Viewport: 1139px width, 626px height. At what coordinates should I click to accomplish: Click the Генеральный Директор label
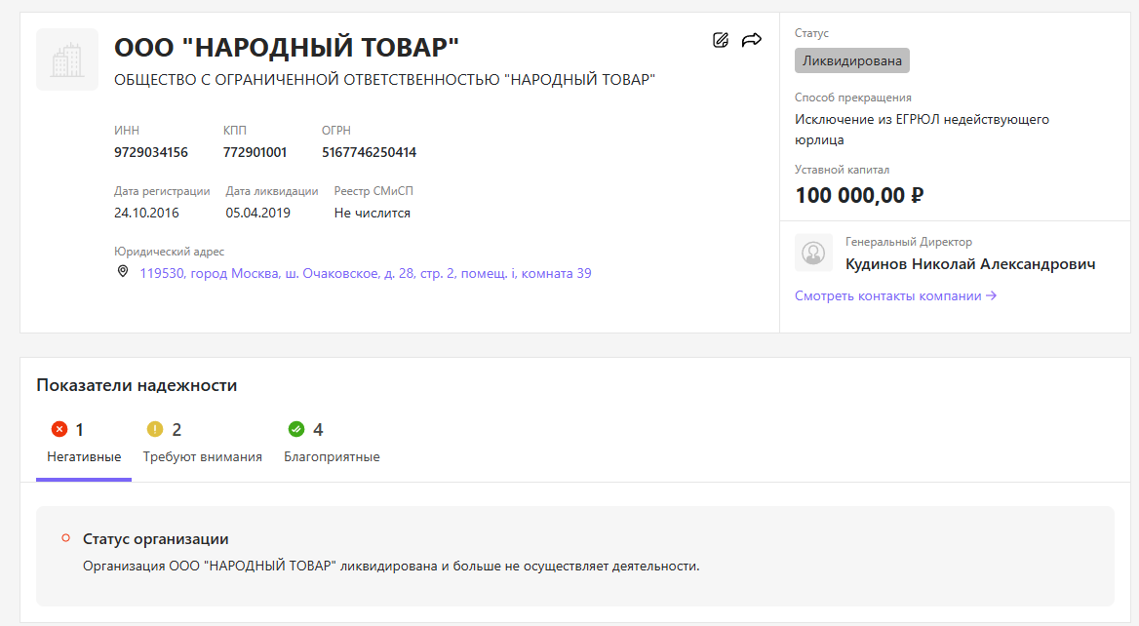(909, 241)
